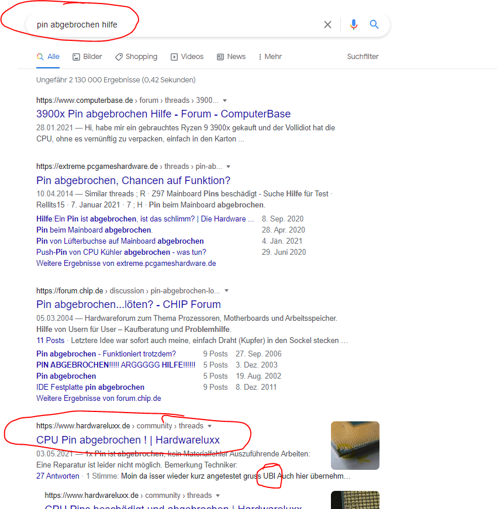Expand arrow beside first hardwareluxx.de URL

(x=209, y=426)
